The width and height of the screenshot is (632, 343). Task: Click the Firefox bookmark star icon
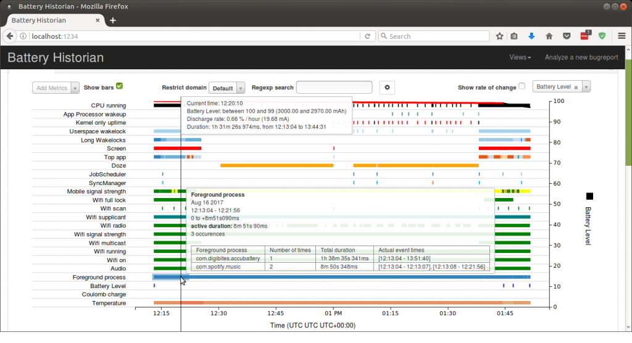(x=499, y=36)
